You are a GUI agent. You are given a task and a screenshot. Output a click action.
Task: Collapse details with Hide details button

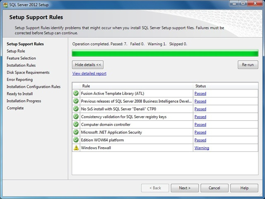(88, 65)
